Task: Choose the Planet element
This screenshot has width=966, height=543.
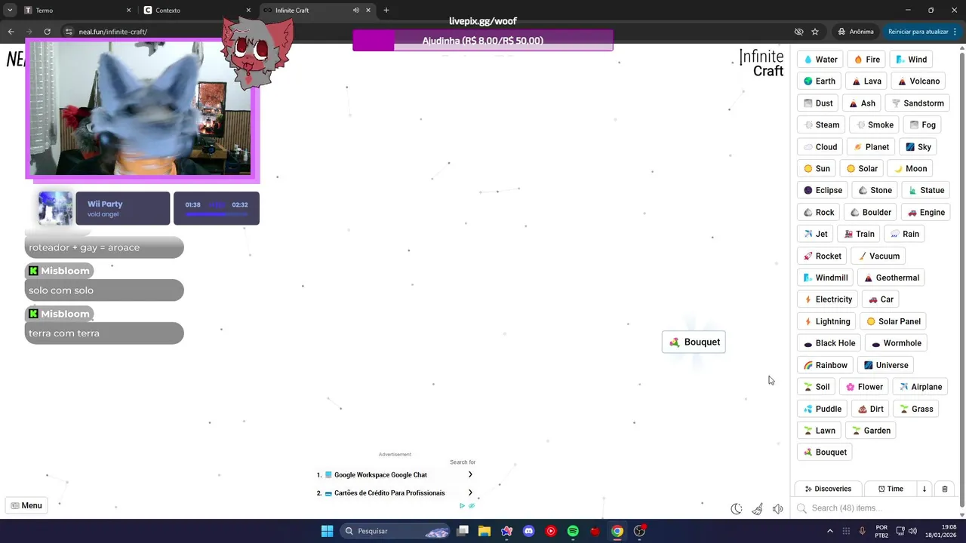Action: 871,147
